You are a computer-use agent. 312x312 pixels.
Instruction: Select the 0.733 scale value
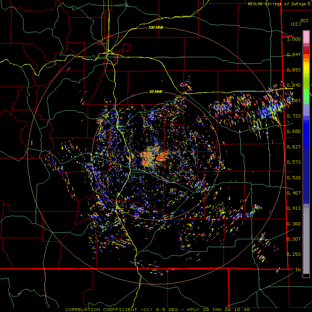[294, 116]
